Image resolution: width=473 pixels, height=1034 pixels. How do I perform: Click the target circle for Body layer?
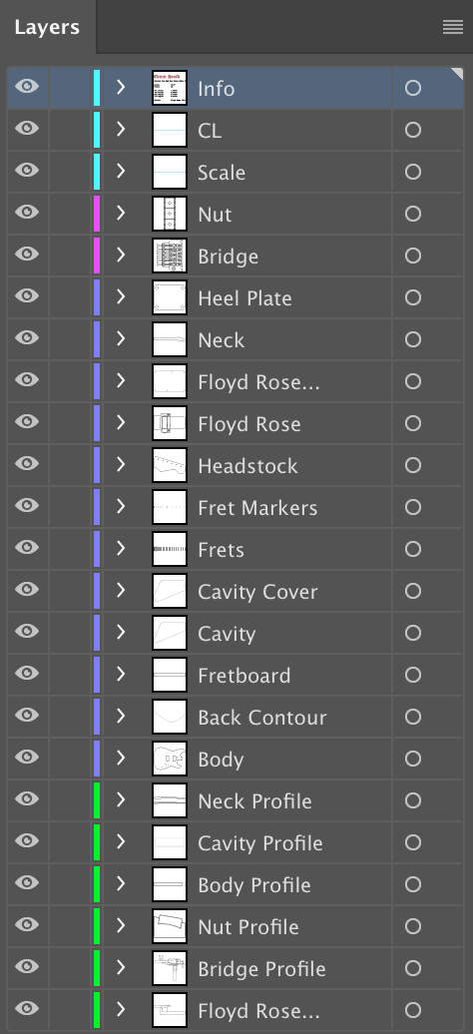pyautogui.click(x=413, y=759)
